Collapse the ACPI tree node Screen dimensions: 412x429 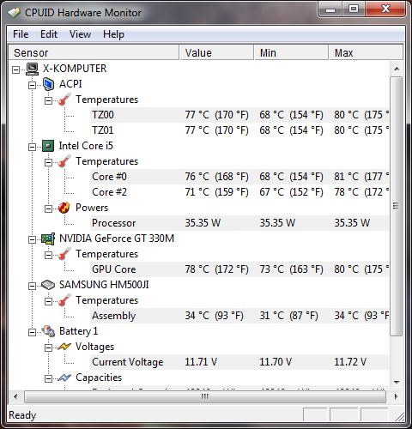pos(32,85)
